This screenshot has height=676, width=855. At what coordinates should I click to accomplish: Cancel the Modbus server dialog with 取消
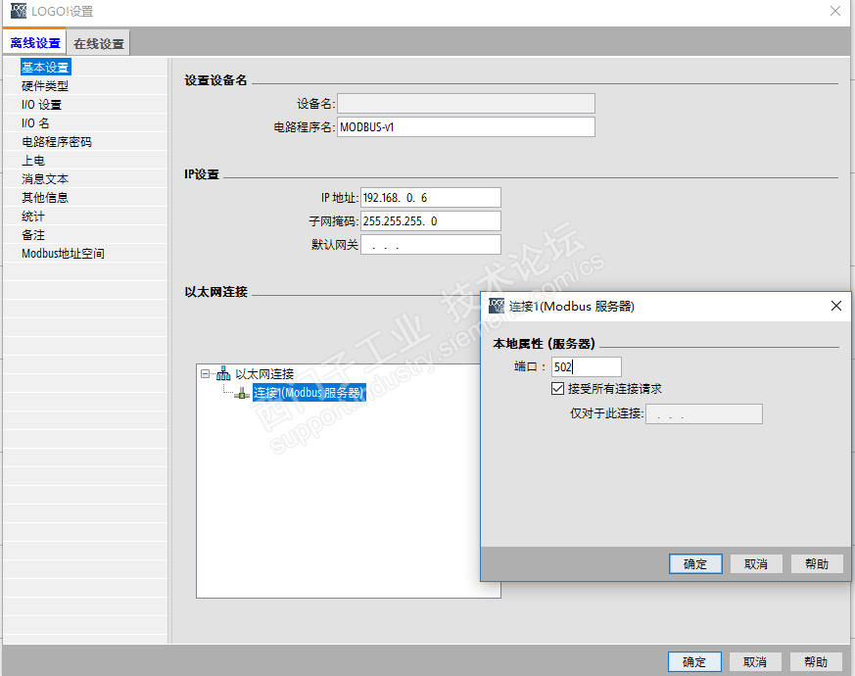756,563
